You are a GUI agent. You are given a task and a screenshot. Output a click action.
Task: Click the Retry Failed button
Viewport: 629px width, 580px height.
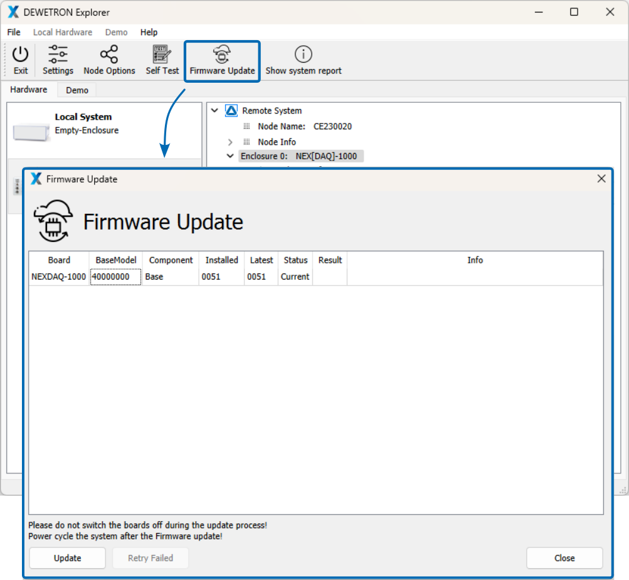151,558
